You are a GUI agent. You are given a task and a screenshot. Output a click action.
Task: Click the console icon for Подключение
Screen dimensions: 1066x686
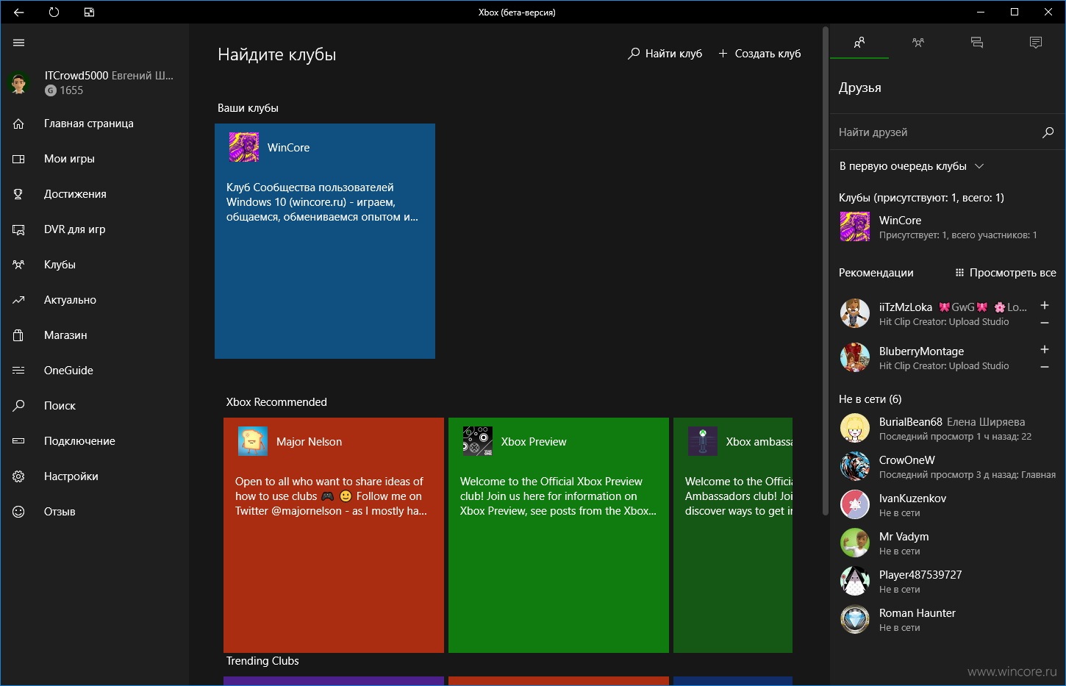pos(19,441)
